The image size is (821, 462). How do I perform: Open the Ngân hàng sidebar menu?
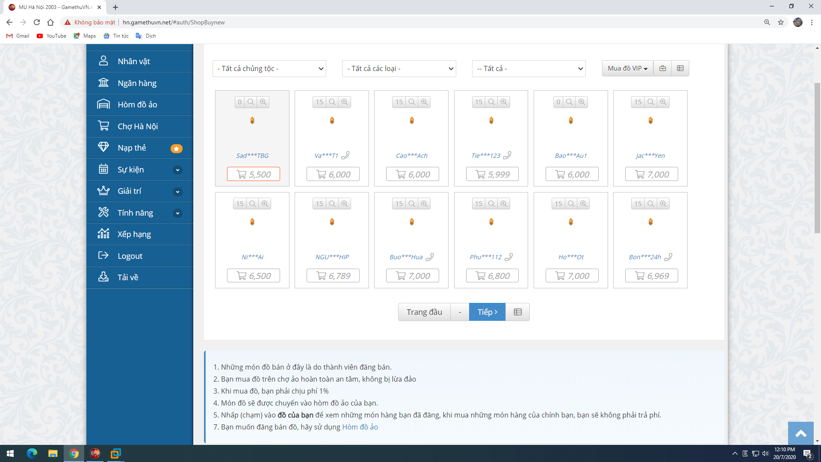pos(137,83)
